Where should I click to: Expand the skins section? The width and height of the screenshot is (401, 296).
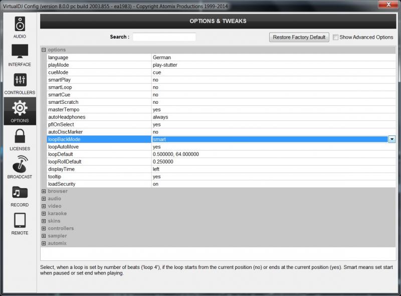coord(44,221)
